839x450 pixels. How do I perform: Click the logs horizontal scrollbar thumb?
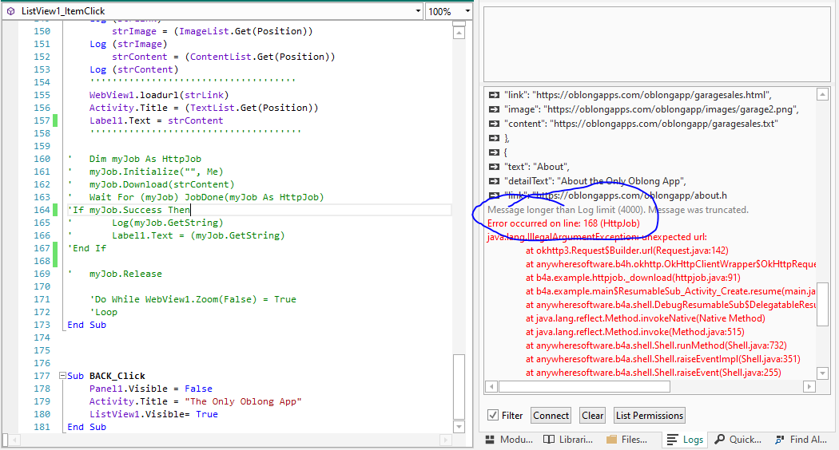point(584,386)
